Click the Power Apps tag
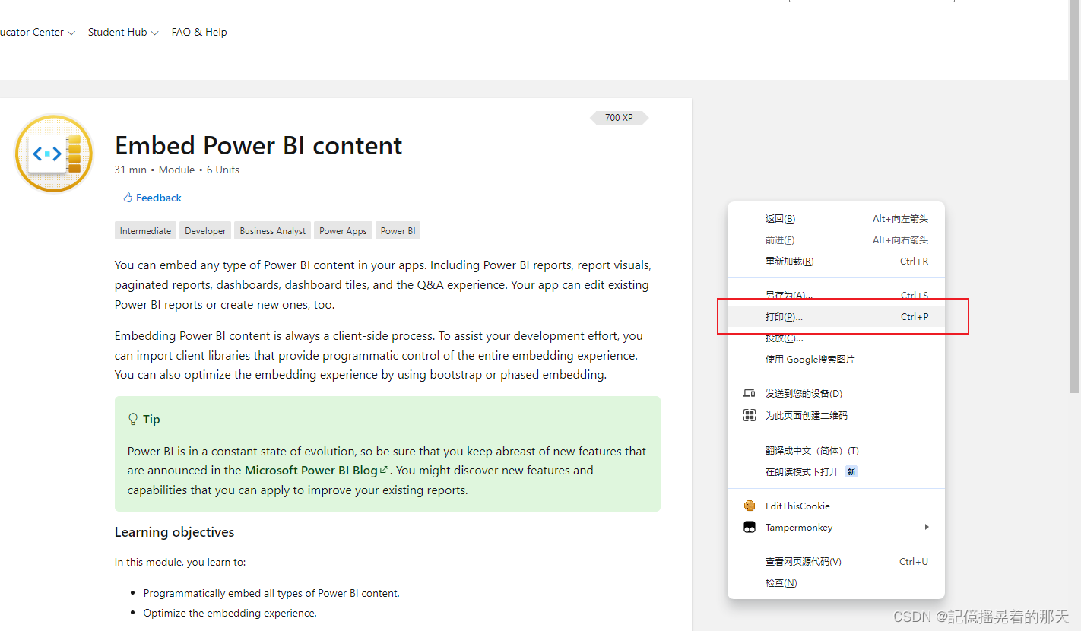1081x631 pixels. click(x=343, y=231)
